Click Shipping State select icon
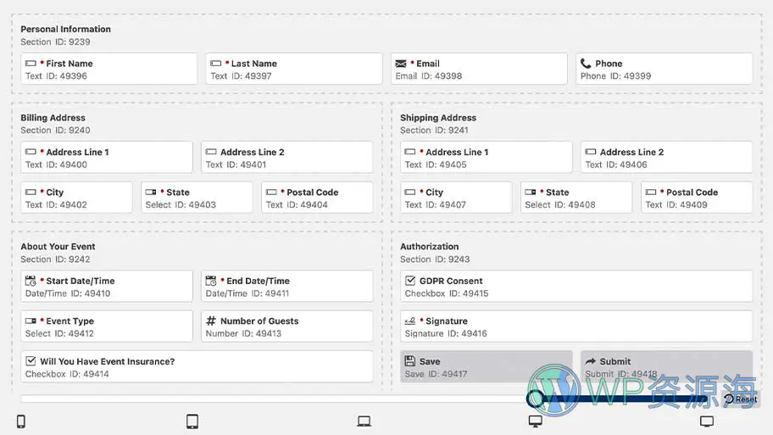The height and width of the screenshot is (435, 773). [x=531, y=192]
